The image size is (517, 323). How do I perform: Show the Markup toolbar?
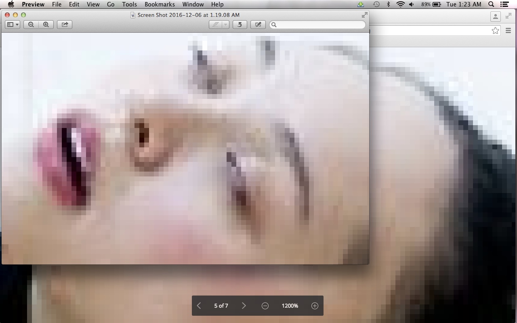pyautogui.click(x=258, y=25)
